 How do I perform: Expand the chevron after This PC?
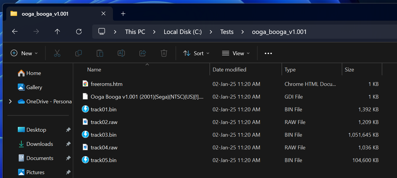click(x=154, y=32)
